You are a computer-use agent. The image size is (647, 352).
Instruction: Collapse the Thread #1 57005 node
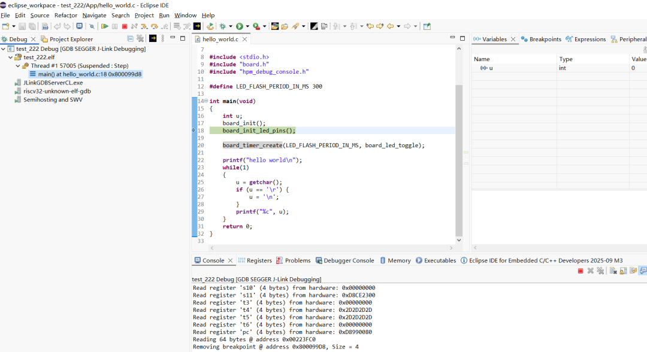point(18,65)
